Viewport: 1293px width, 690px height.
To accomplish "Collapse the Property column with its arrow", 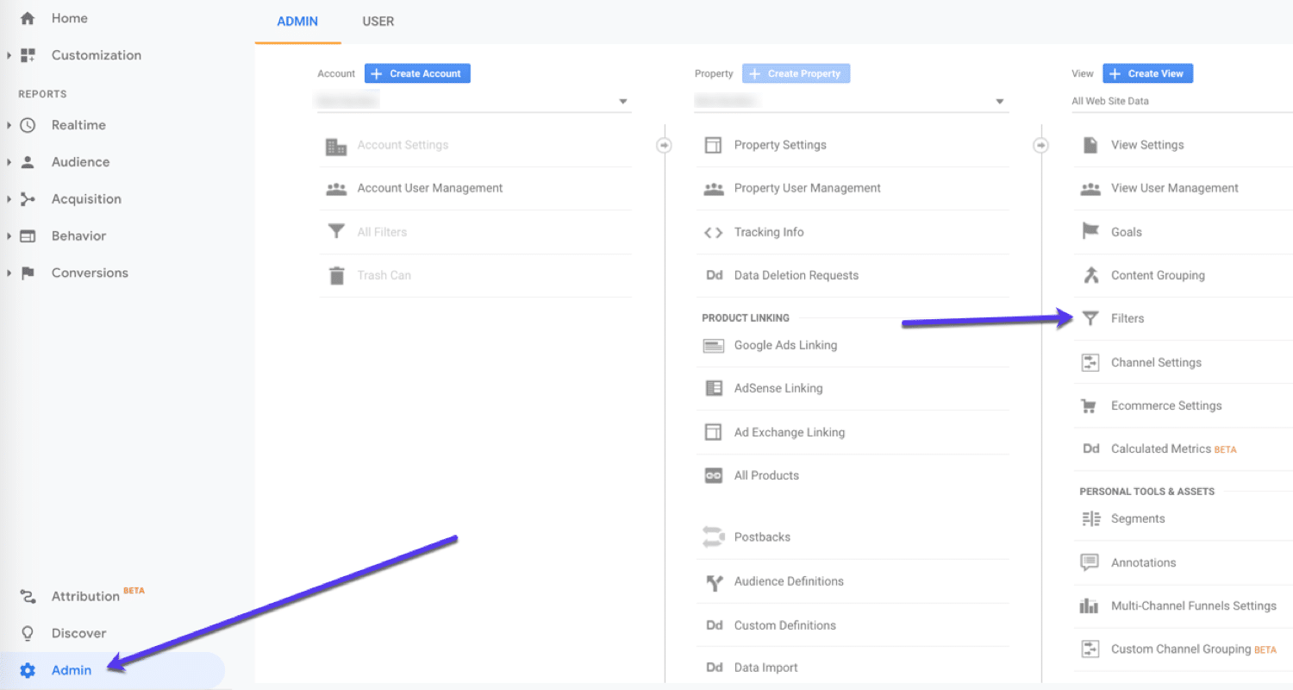I will pyautogui.click(x=1041, y=145).
